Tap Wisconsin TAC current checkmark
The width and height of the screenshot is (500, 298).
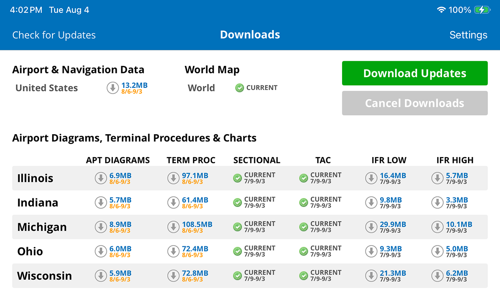[x=304, y=276]
